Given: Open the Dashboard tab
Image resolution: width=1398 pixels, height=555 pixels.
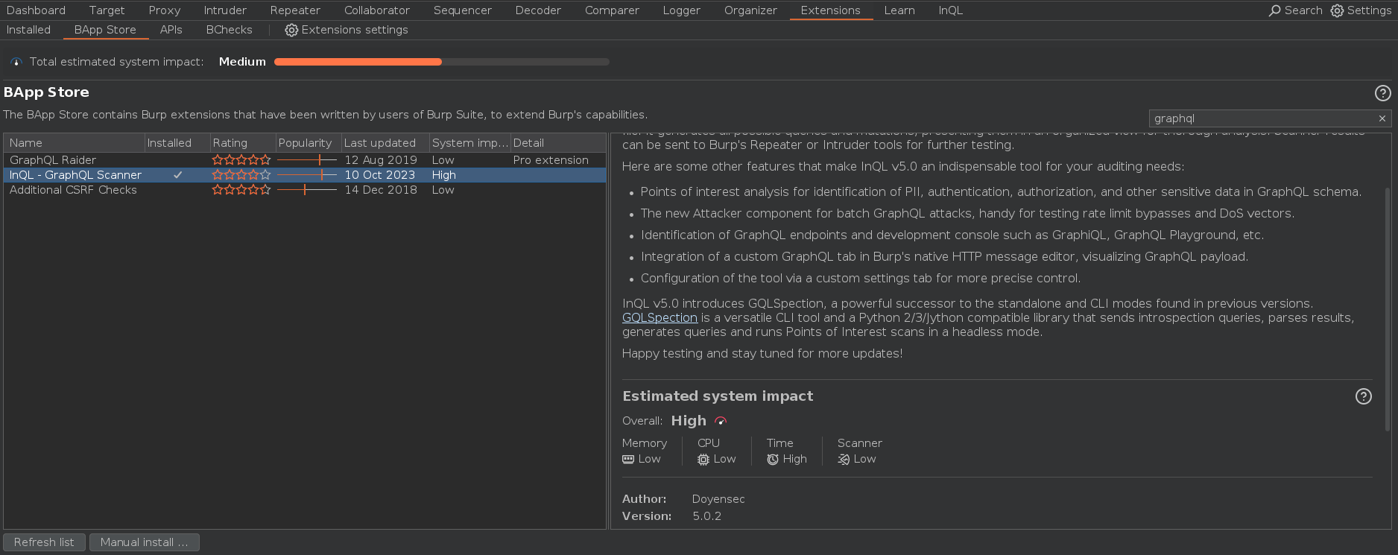Looking at the screenshot, I should 36,10.
